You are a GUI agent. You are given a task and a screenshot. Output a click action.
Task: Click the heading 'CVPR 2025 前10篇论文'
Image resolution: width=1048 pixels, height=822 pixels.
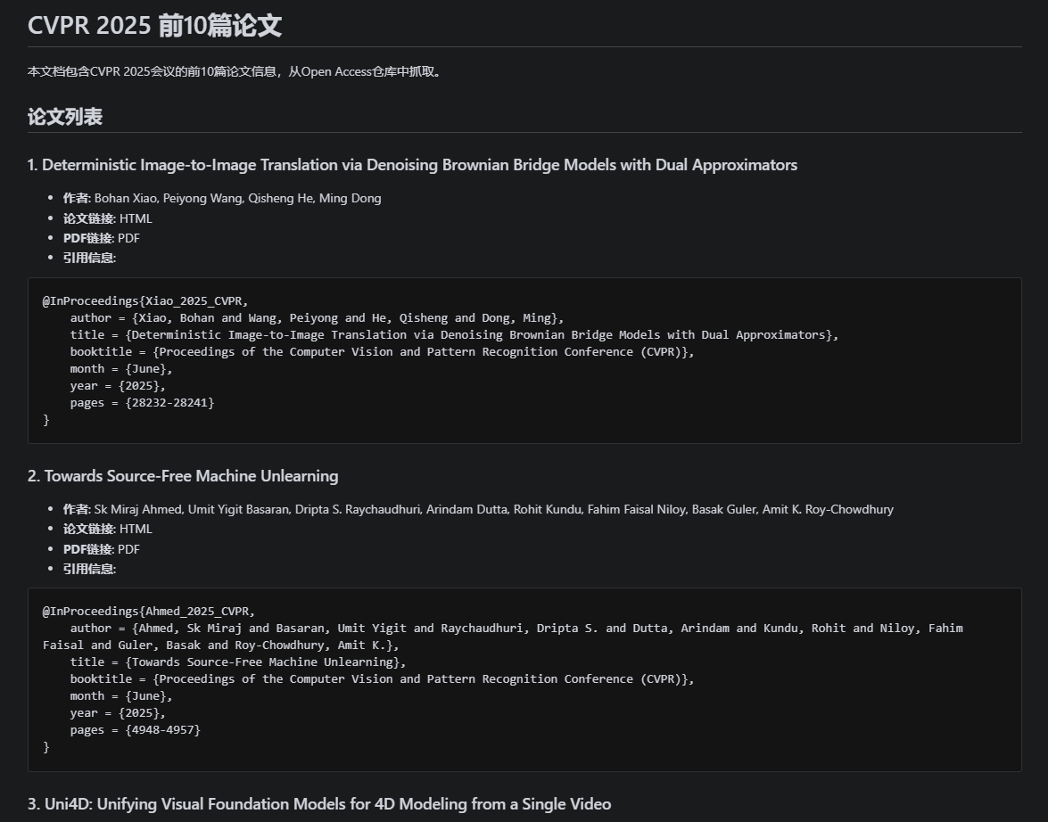tap(154, 25)
